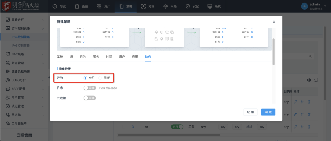This screenshot has width=331, height=141.
Task: Turn on the 长连接 long connection toggle
Action: pos(89,98)
